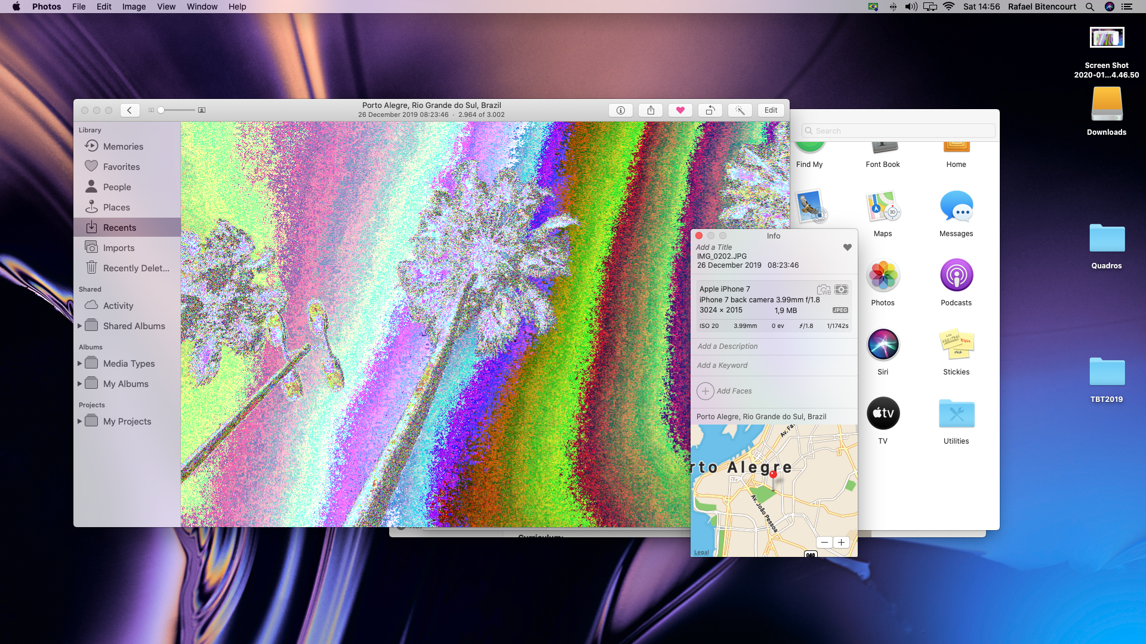
Task: Expand the My Albums section
Action: tap(81, 384)
